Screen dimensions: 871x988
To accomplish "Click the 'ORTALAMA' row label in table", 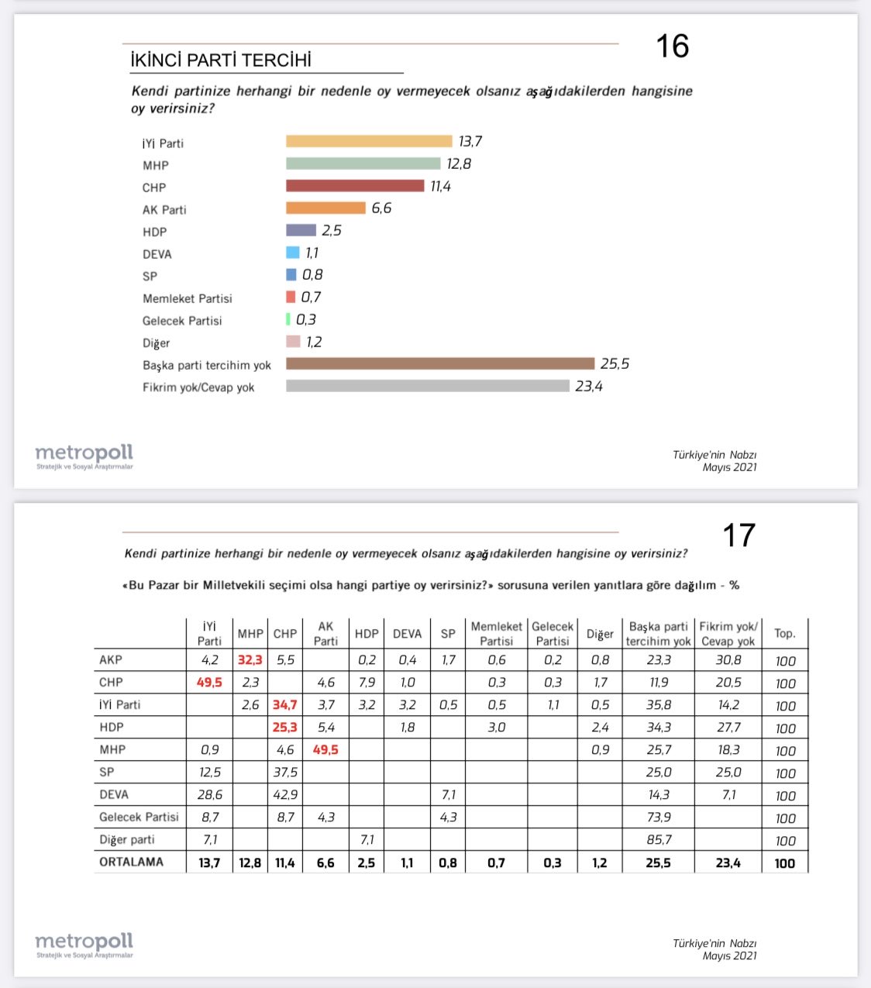I will tap(131, 862).
